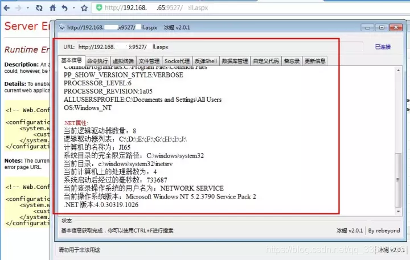
Task: Maximize the Behinder v2.0.1 window
Action: click(x=382, y=27)
